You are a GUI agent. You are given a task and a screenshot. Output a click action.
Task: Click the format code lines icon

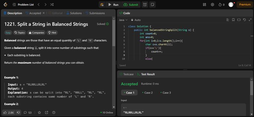tap(228, 20)
